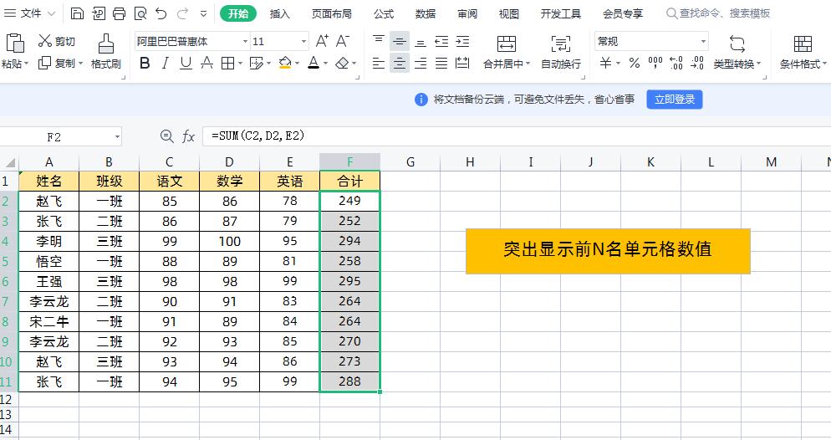Viewport: 831px width, 440px height.
Task: Select column G header
Action: coord(410,162)
